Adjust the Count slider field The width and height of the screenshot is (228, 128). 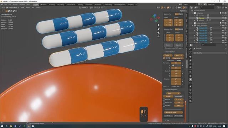168,55
